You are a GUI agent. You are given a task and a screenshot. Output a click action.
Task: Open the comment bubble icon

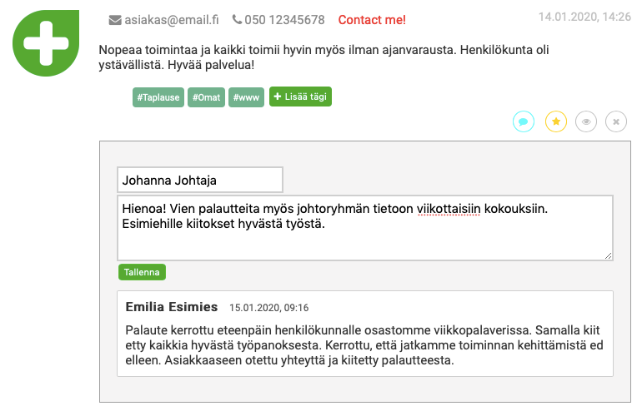coord(524,121)
